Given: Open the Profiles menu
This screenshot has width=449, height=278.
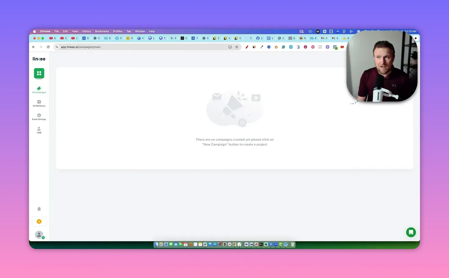Looking at the screenshot, I should 118,31.
